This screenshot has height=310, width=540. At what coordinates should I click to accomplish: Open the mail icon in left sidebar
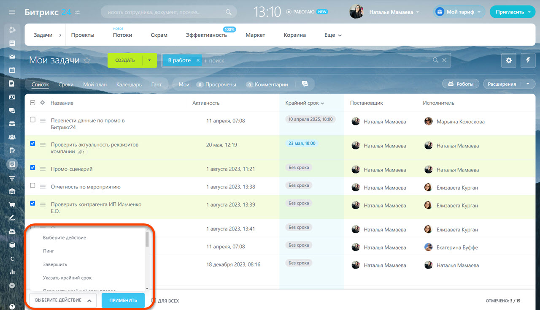tap(12, 57)
